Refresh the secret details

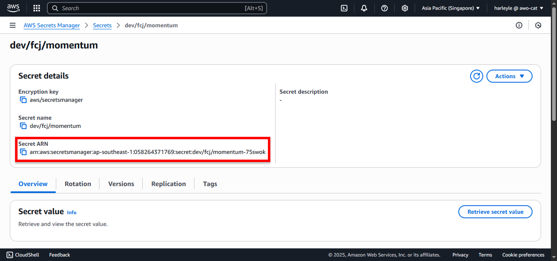[477, 76]
